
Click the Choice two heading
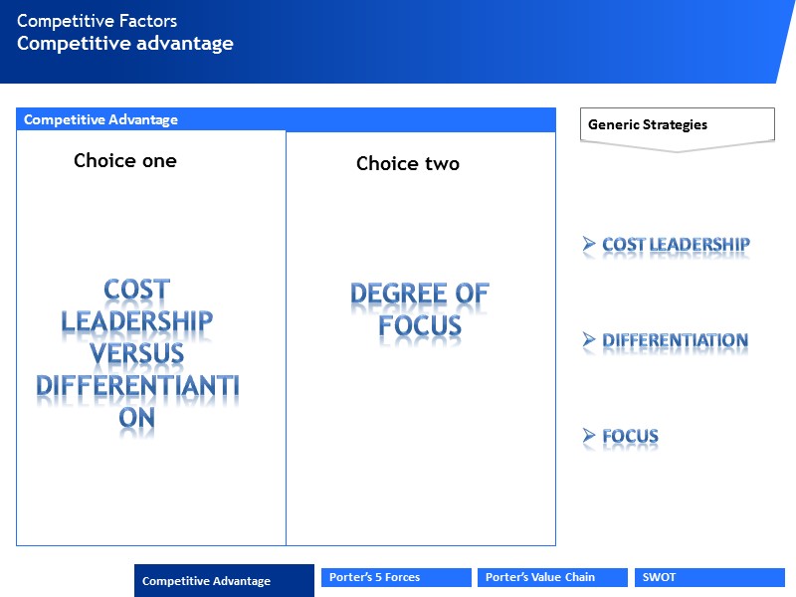click(408, 164)
